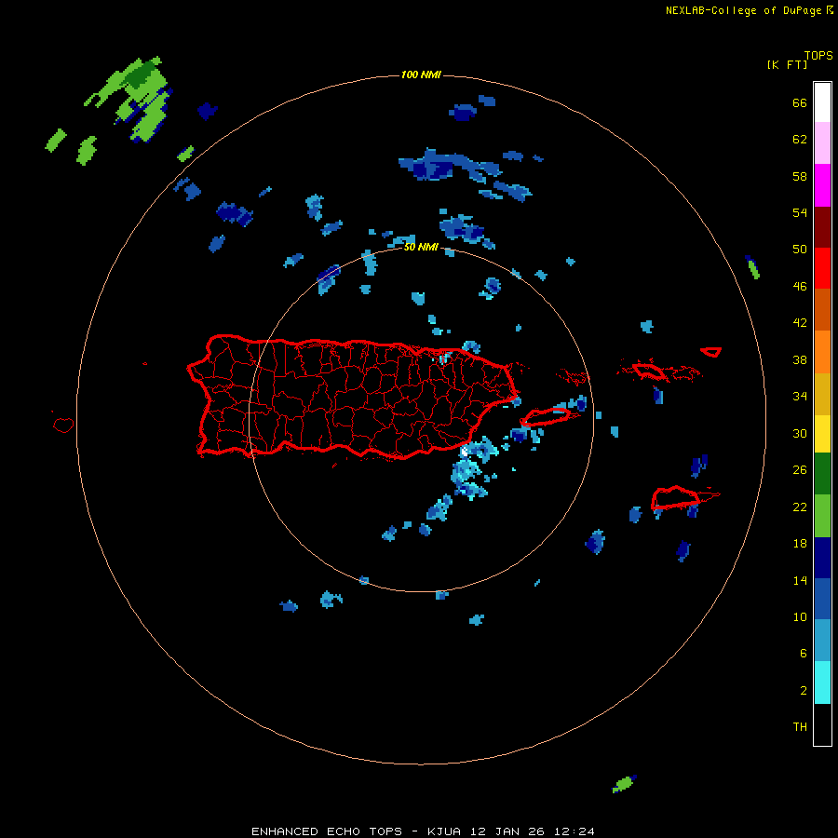Click legend value '46'
Image resolution: width=838 pixels, height=838 pixels.
tap(800, 287)
